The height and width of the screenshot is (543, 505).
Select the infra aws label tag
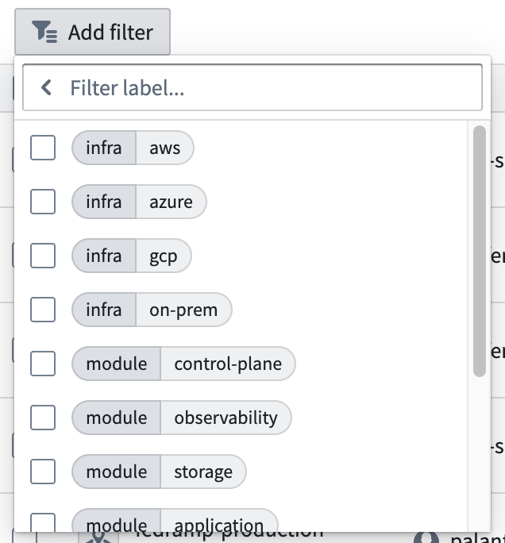tap(133, 148)
